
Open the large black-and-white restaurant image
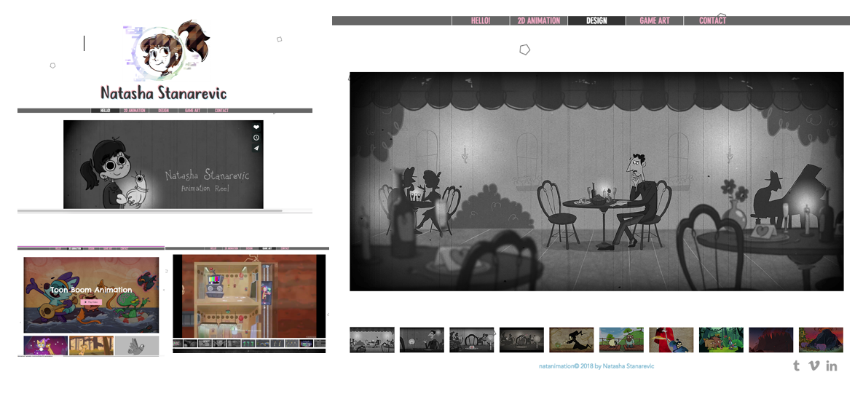tap(596, 181)
